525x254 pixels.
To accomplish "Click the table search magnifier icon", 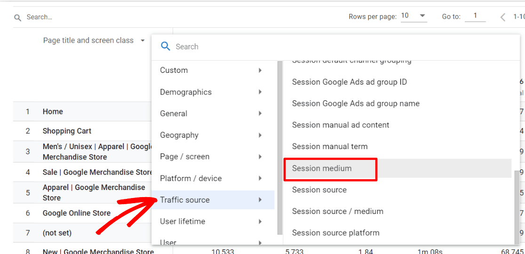I will [18, 18].
